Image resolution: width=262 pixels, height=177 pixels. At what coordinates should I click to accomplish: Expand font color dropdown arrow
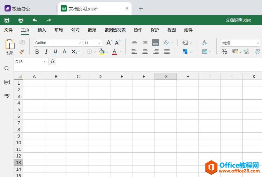(120, 52)
